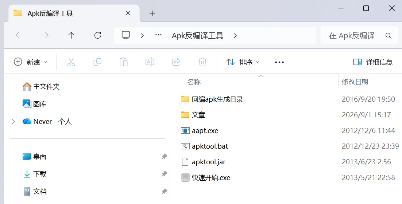Maximize the File Explorer window

pos(366,8)
